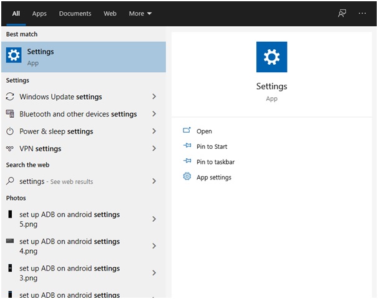Click the feedback icon in the top bar

(342, 13)
